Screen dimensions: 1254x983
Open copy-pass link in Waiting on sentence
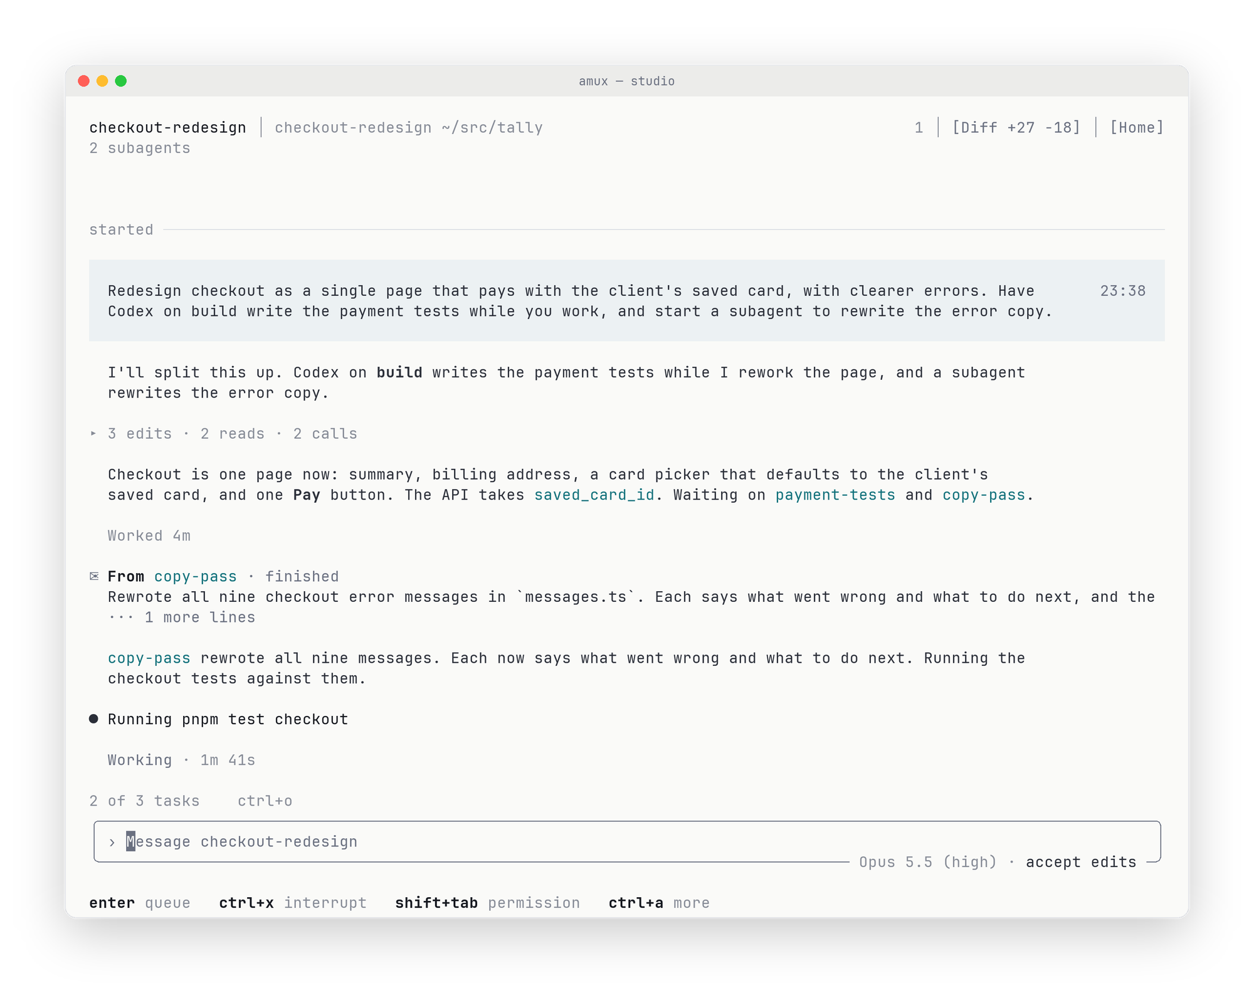984,495
